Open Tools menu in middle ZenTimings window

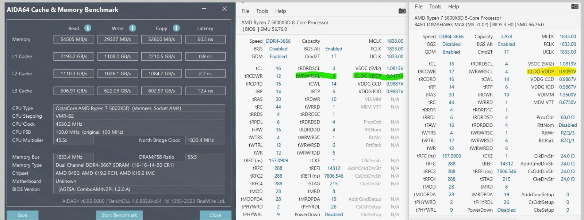[262, 11]
